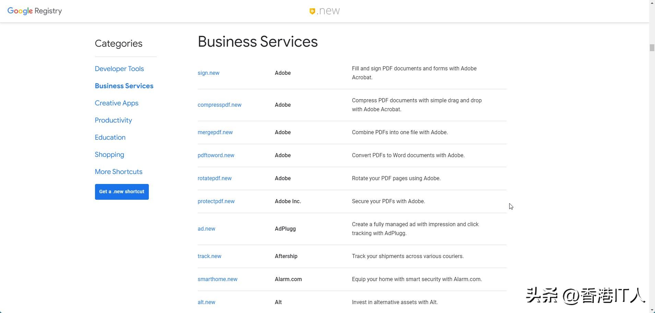Open Developer Tools category

pyautogui.click(x=119, y=69)
